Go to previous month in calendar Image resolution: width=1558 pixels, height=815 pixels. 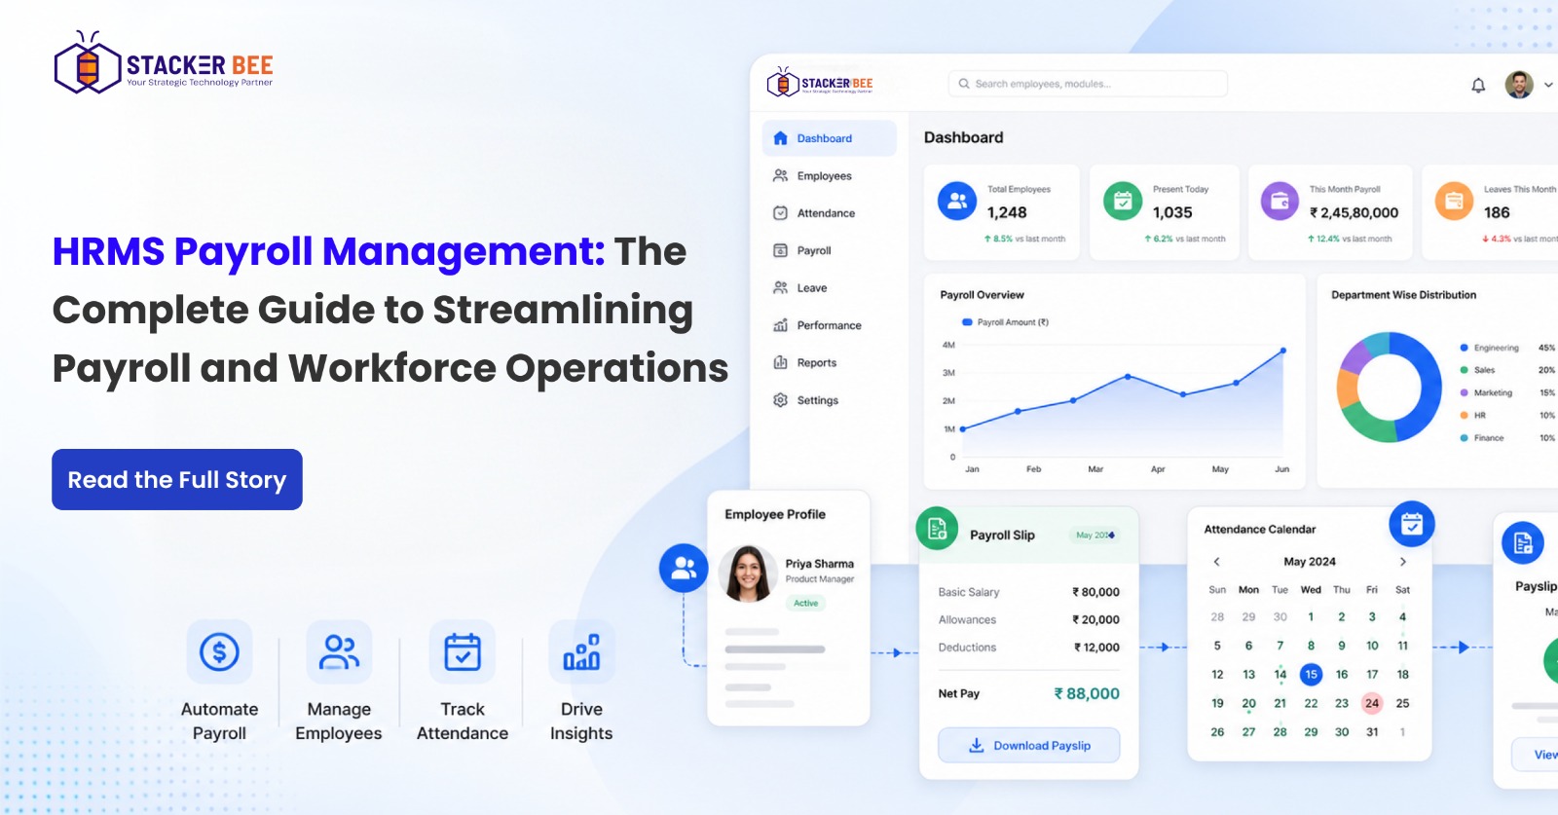pos(1216,562)
